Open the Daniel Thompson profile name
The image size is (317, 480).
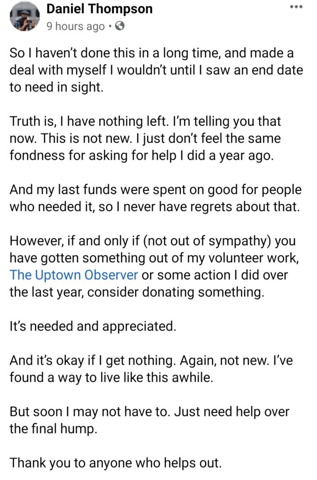(99, 8)
